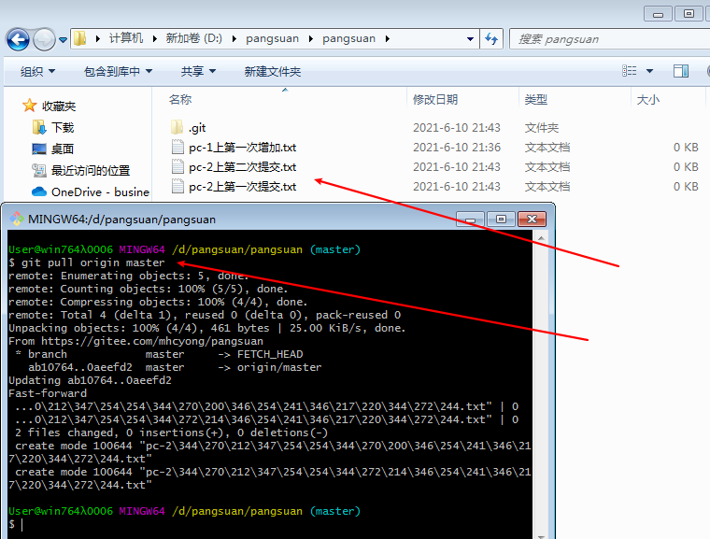The height and width of the screenshot is (539, 710).
Task: Click the address bar refresh icon
Action: [491, 39]
